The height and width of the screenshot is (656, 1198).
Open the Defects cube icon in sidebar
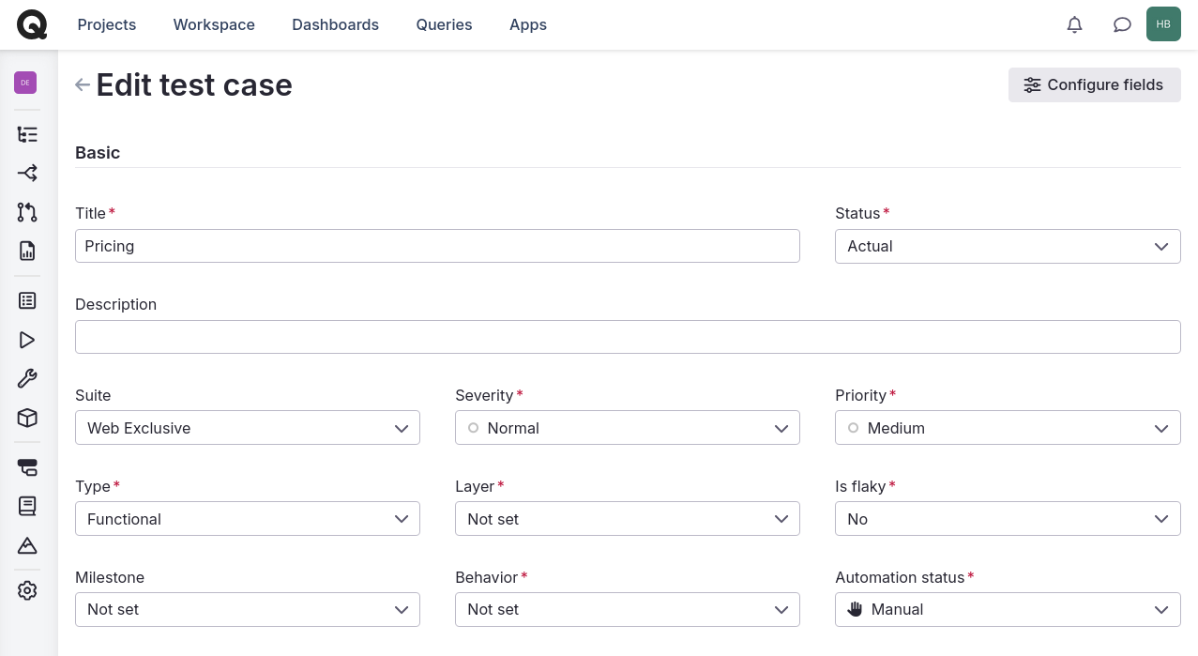(26, 418)
